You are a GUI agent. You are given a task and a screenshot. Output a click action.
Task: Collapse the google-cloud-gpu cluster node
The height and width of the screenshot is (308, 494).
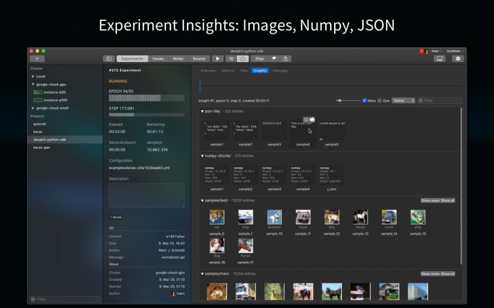(x=33, y=84)
